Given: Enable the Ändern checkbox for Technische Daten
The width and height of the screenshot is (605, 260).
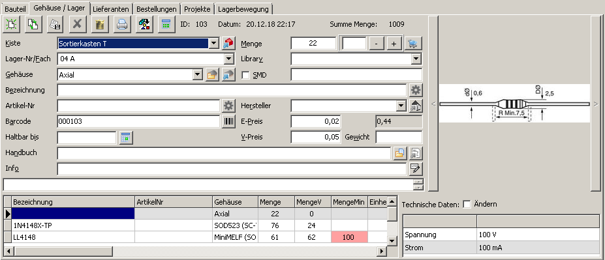Looking at the screenshot, I should click(467, 204).
